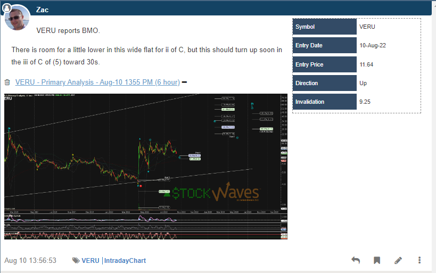The image size is (436, 273).
Task: Delete chart attachment via trash icon
Action: click(7, 82)
